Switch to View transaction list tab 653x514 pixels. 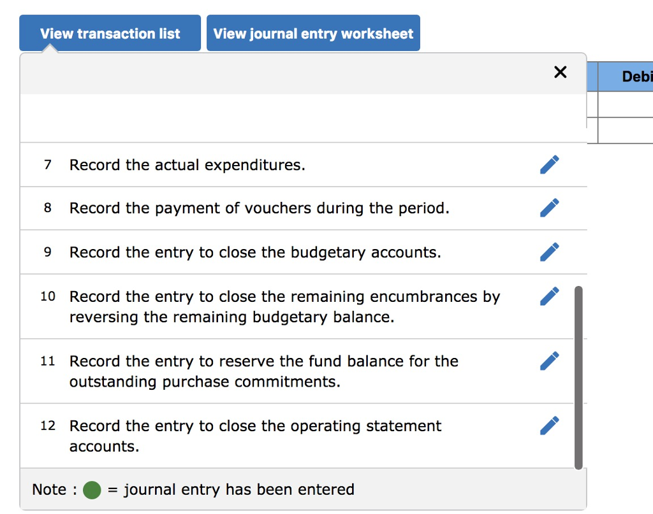[110, 33]
